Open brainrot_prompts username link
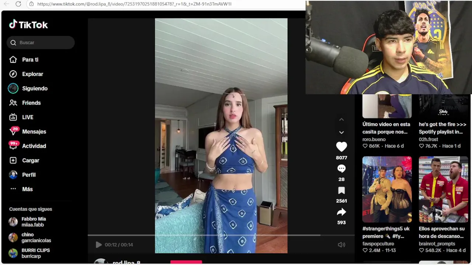The width and height of the screenshot is (472, 265). tap(437, 244)
